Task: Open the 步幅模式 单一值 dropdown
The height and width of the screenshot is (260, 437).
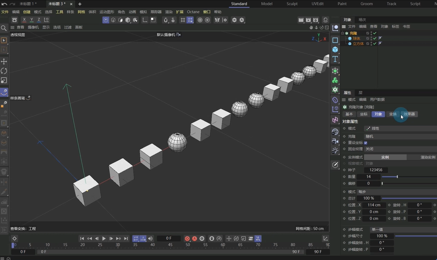Action: pyautogui.click(x=404, y=230)
